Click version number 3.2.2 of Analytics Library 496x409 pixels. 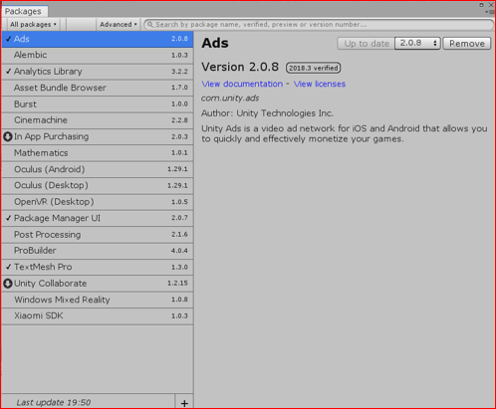pyautogui.click(x=179, y=72)
